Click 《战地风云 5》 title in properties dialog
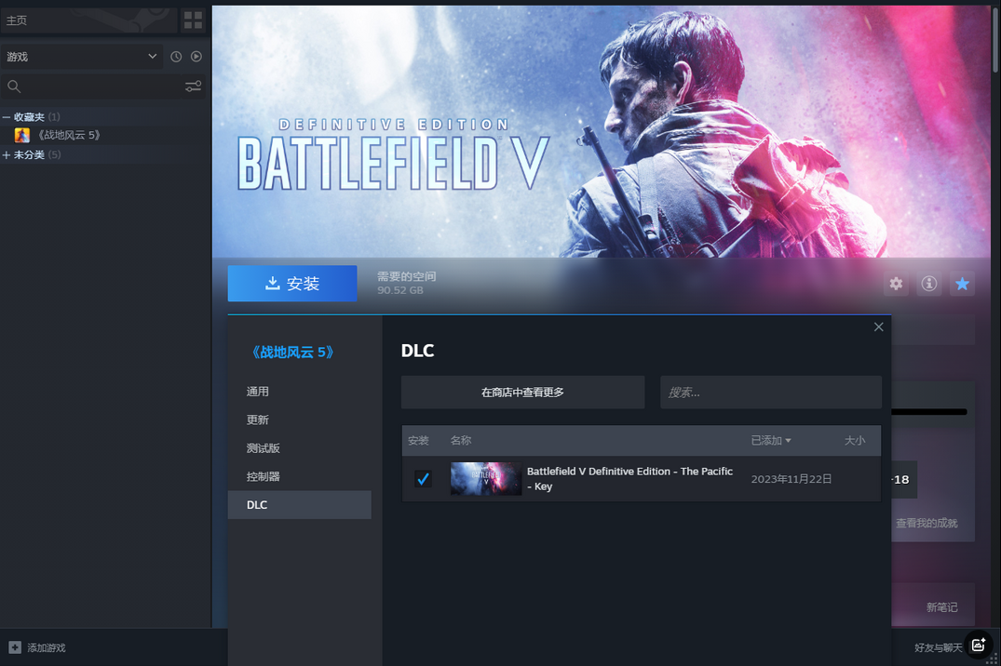This screenshot has width=1001, height=666. 293,353
